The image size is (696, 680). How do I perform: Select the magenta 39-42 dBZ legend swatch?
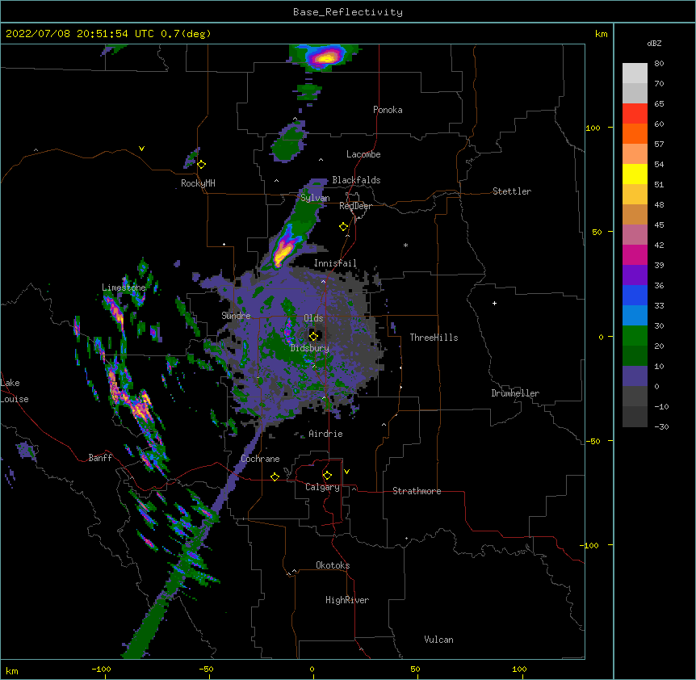tap(635, 254)
